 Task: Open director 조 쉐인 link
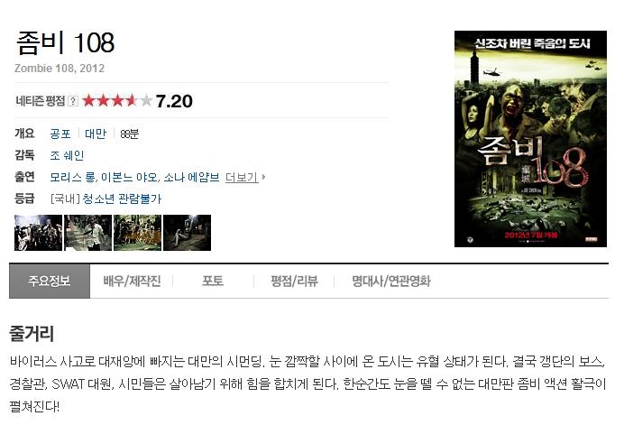tap(67, 155)
